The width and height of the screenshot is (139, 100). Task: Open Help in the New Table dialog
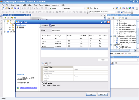pyautogui.click(x=52, y=26)
